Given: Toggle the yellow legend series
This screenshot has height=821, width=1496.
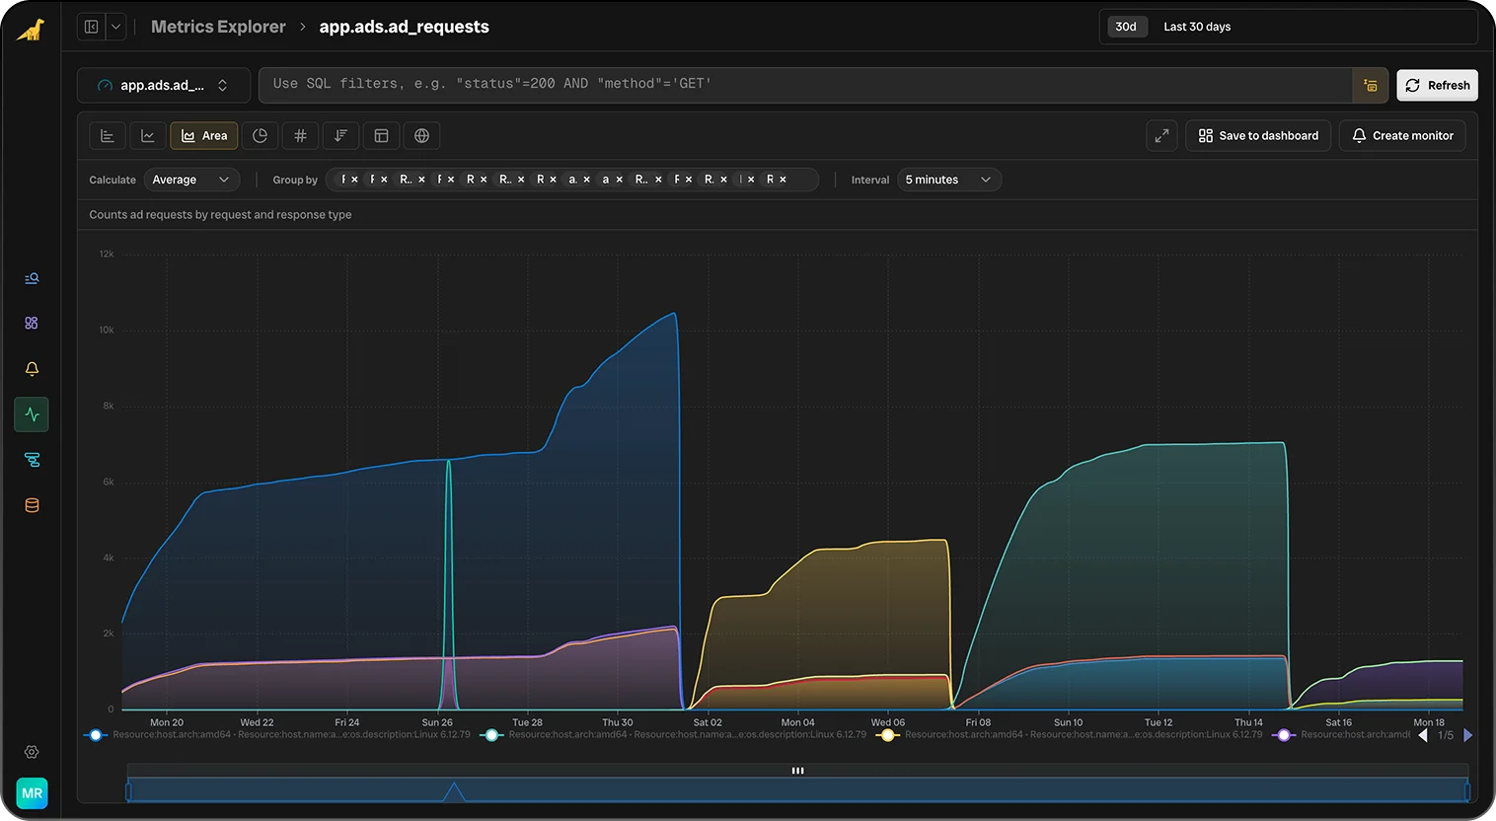Looking at the screenshot, I should [x=888, y=735].
